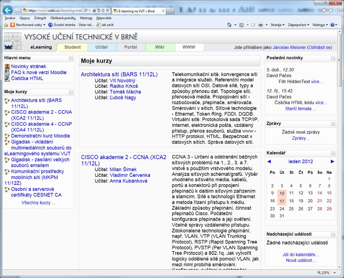Click the Nová událost link
The height and width of the screenshot is (278, 344).
(x=301, y=261)
